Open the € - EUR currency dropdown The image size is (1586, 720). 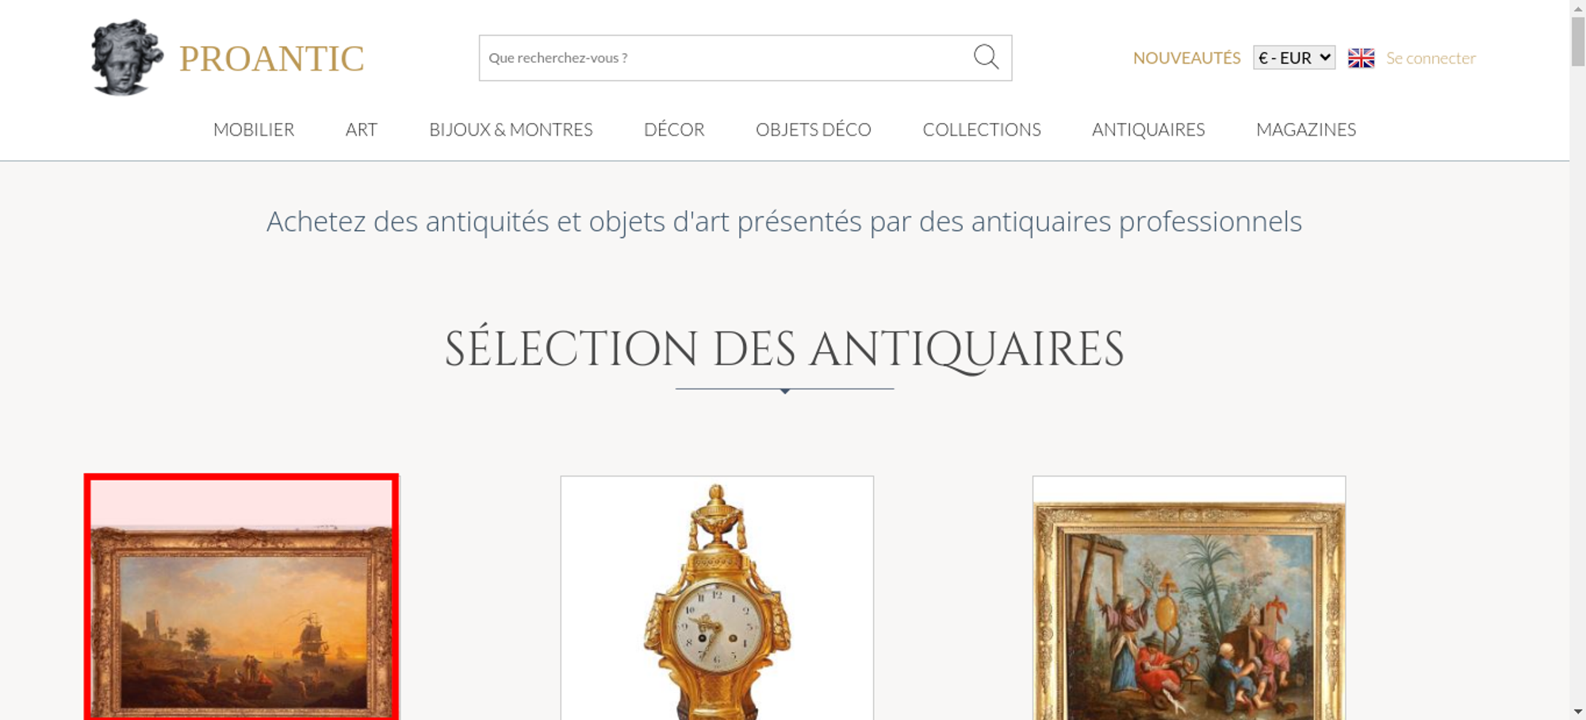[x=1294, y=58]
